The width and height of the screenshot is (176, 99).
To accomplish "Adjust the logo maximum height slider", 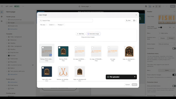I will click(x=161, y=28).
